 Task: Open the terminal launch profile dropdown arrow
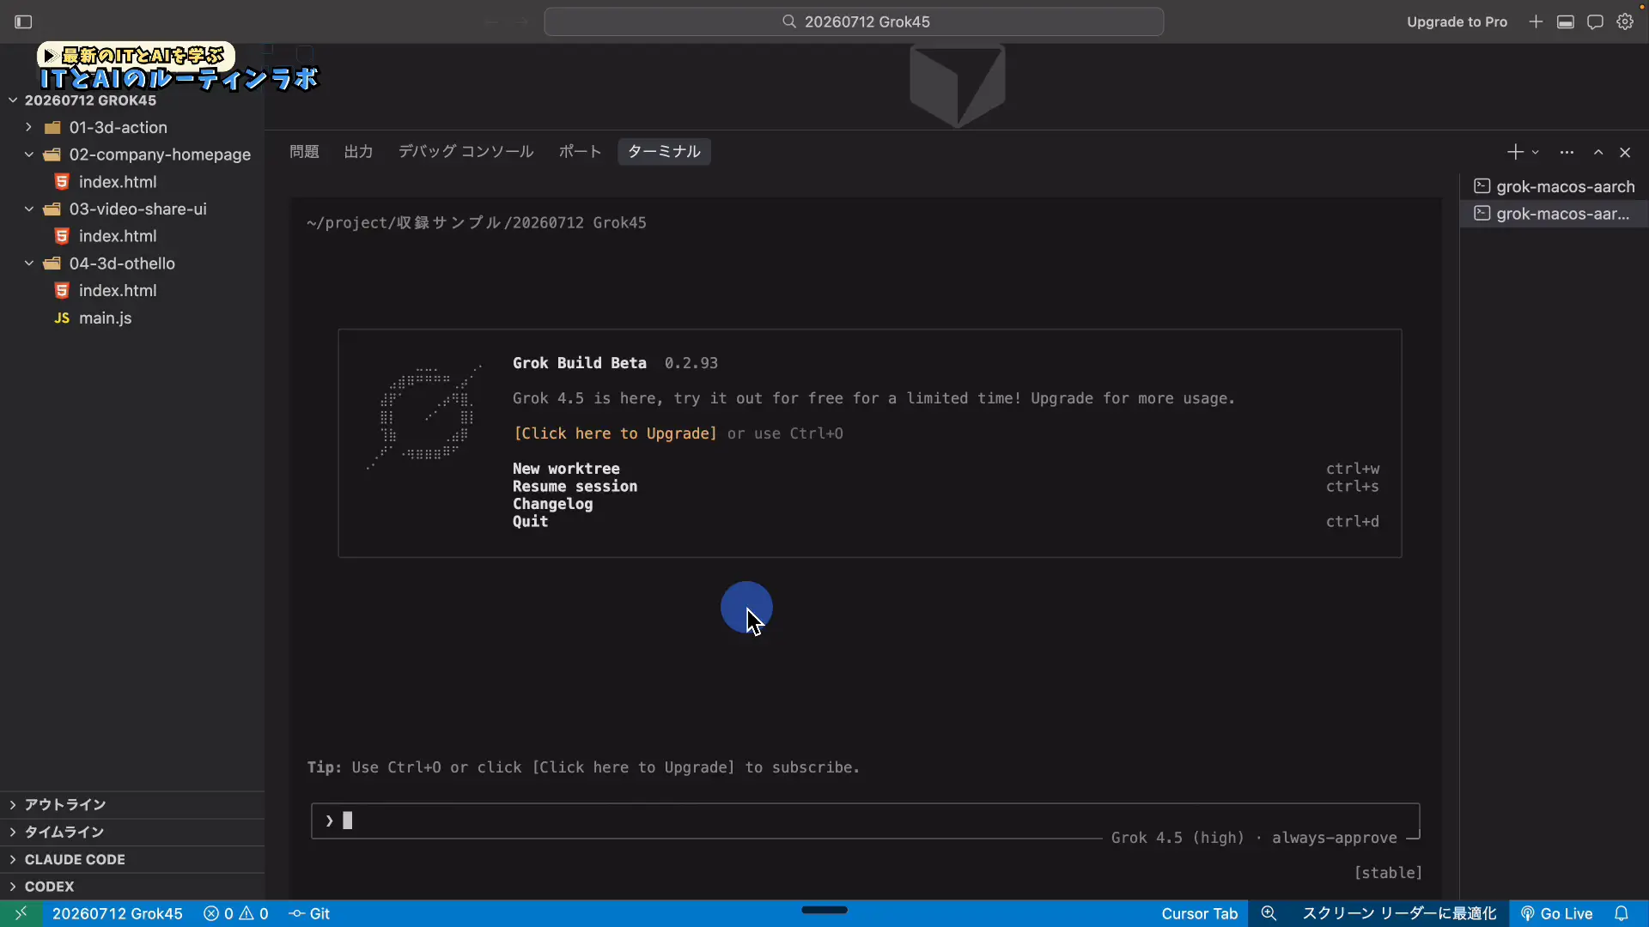[x=1535, y=152]
